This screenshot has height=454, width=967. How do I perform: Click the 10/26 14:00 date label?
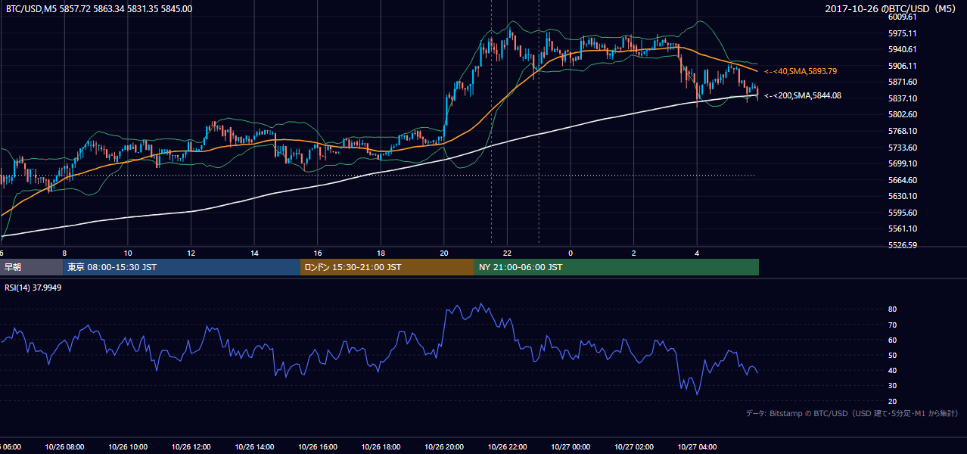(254, 446)
